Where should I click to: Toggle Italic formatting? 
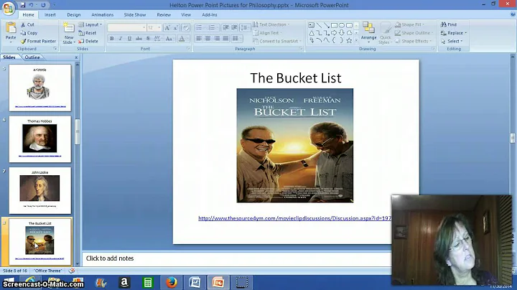pos(121,39)
